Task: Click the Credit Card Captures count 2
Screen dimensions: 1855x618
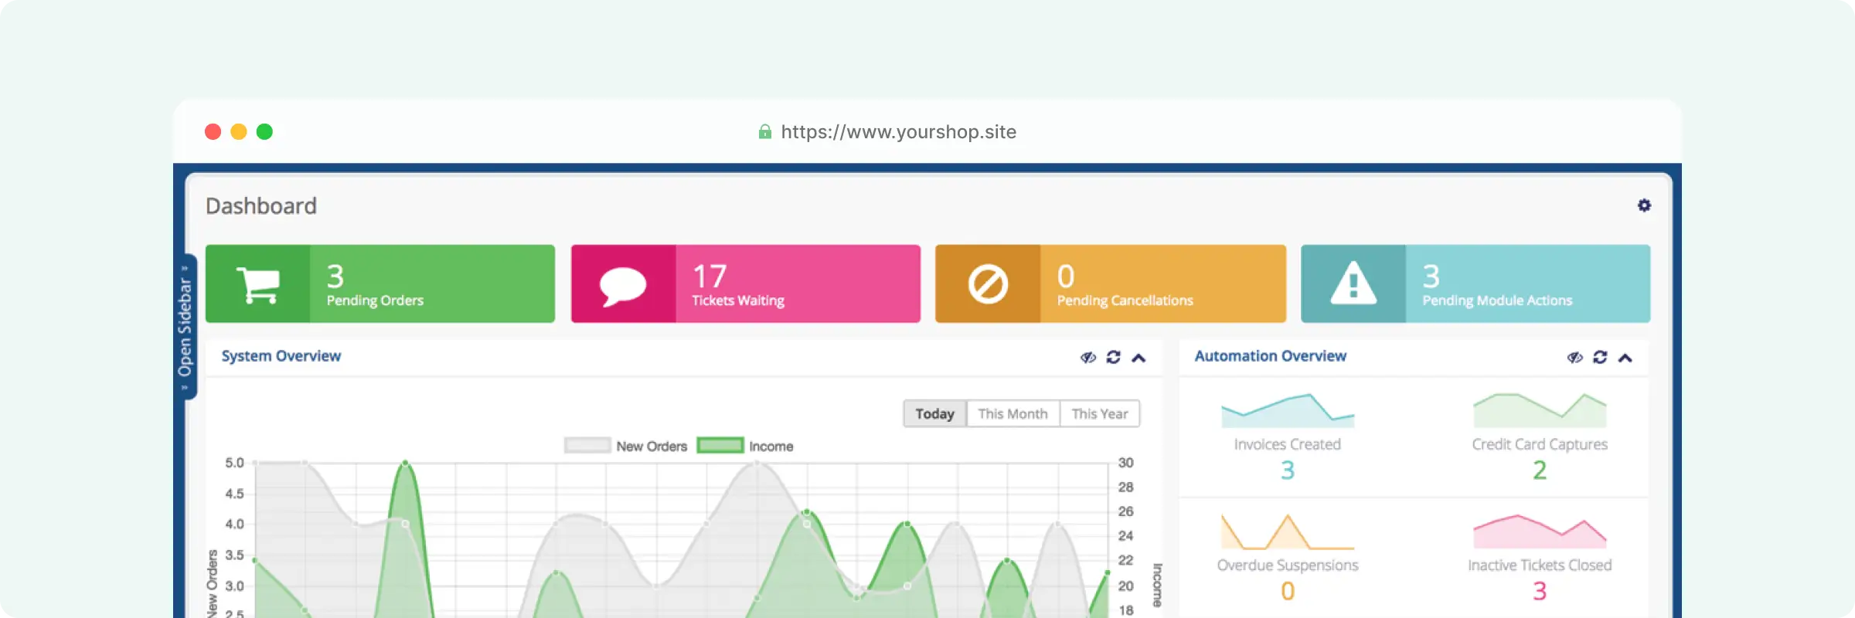Action: (1540, 470)
